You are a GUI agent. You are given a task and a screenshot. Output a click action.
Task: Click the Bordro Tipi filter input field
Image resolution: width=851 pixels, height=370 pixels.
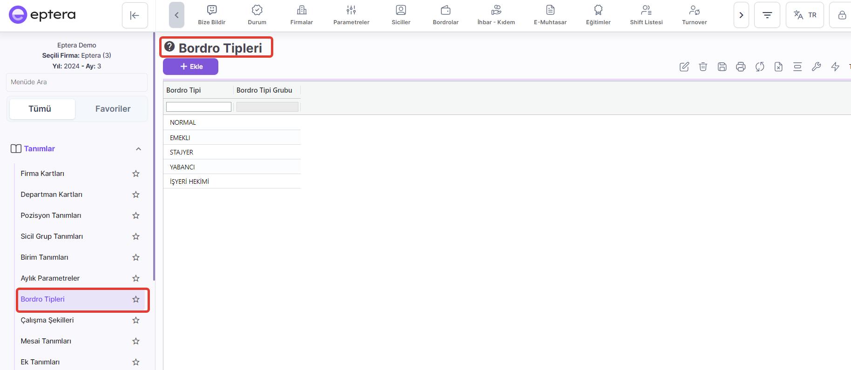(199, 107)
